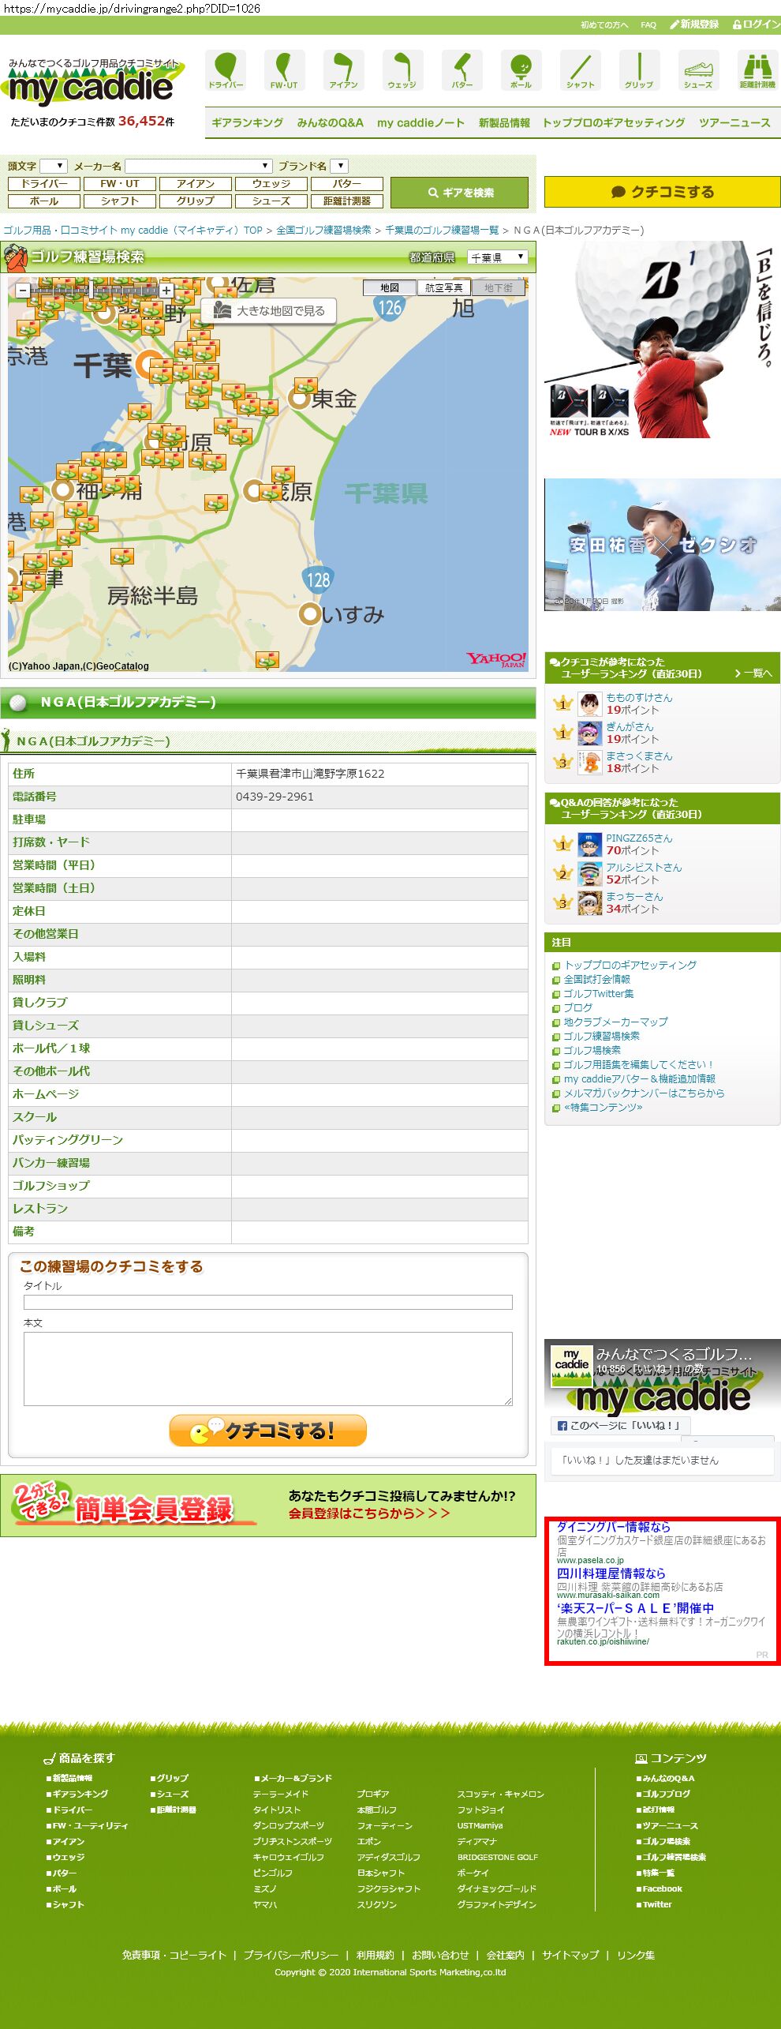The height and width of the screenshot is (2029, 781).
Task: Open the Bridgestone TOUR B ad banner
Action: point(663,339)
